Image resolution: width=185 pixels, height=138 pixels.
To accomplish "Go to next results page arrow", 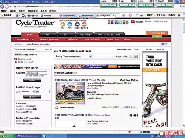I will [136, 56].
